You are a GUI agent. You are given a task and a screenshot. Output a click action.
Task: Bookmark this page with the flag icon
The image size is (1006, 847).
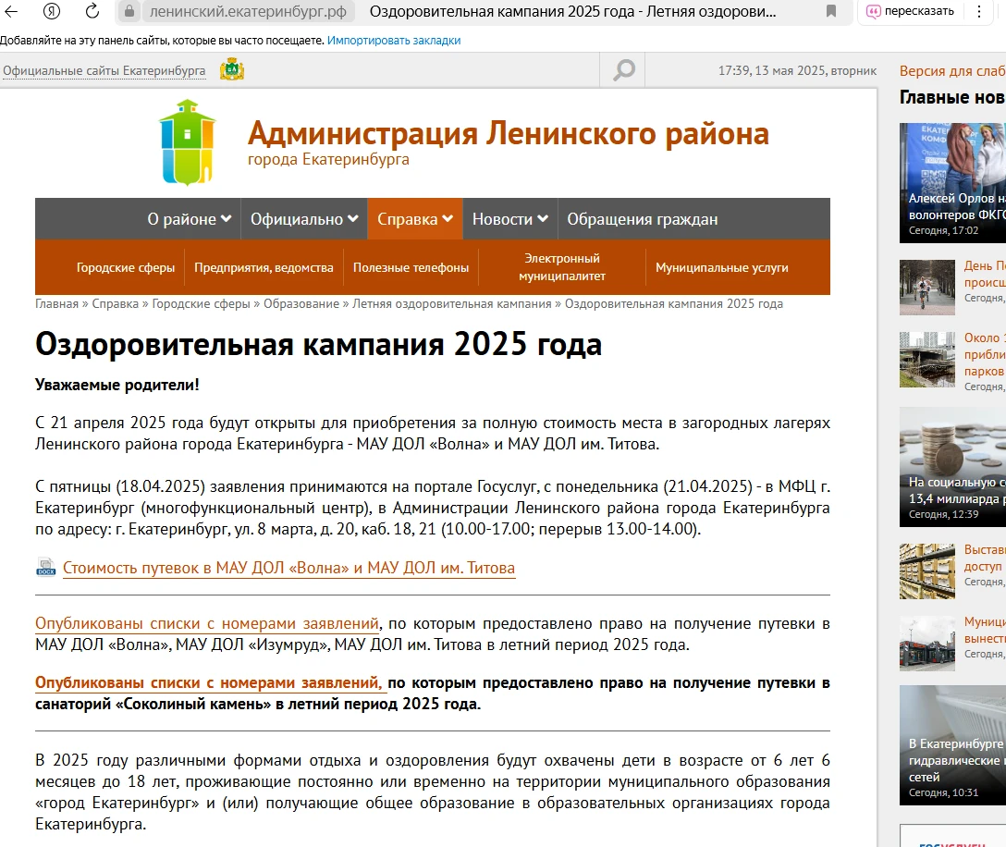click(831, 11)
